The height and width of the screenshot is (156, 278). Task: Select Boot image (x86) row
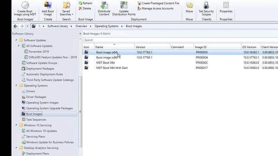180,57
